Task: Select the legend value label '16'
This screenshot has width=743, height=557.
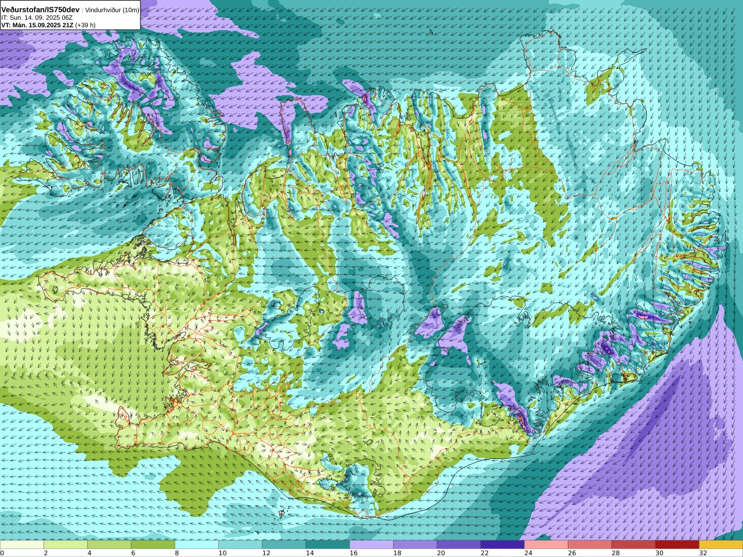Action: [354, 553]
